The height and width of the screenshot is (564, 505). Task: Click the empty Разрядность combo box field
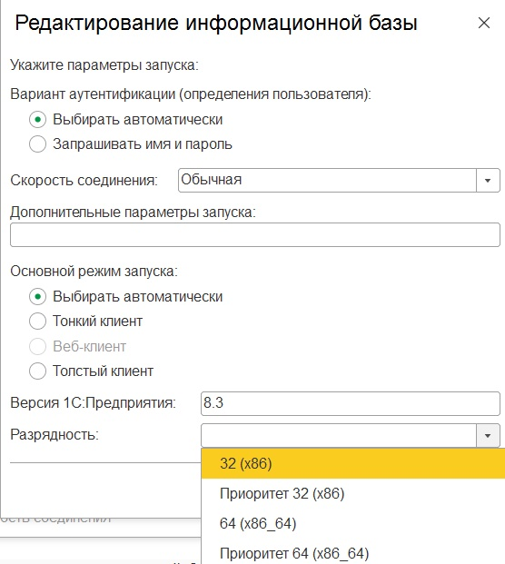[339, 435]
